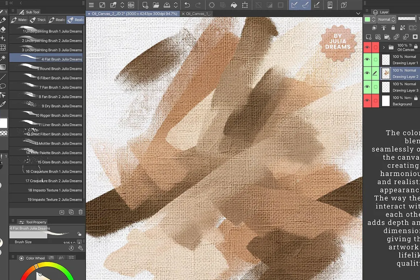Toggle Snap to Ruler icon
This screenshot has width=420, height=280.
coord(294,5)
